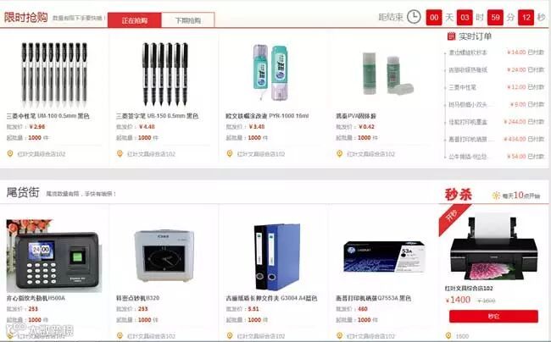Image resolution: width=551 pixels, height=342 pixels.
Task: Open the 三菱签字笔 UB-150 product title
Action: [158, 116]
